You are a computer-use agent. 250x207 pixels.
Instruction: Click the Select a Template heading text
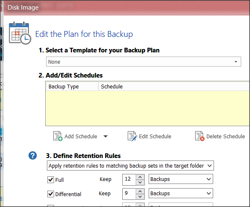click(x=99, y=50)
